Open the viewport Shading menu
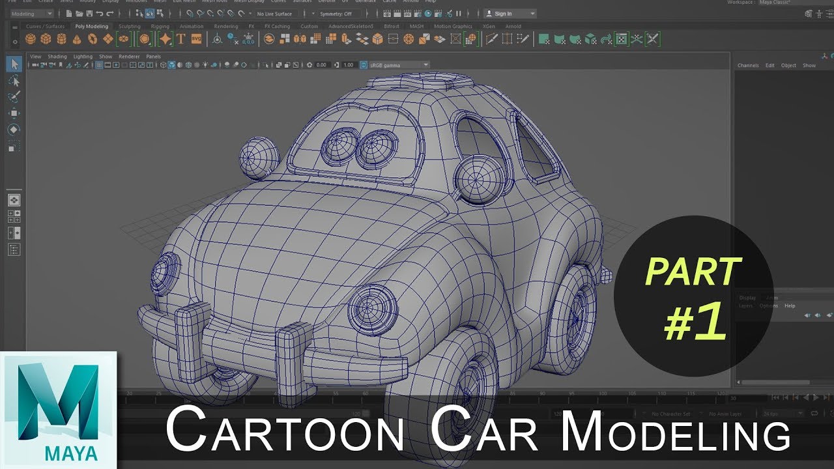Screen dimensions: 834x469 (57, 57)
